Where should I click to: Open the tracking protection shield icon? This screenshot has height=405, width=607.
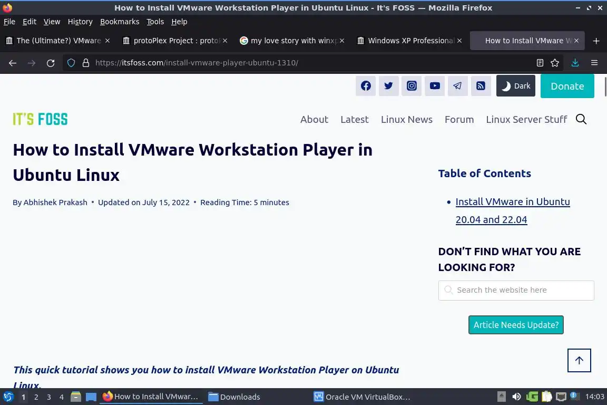pos(71,63)
